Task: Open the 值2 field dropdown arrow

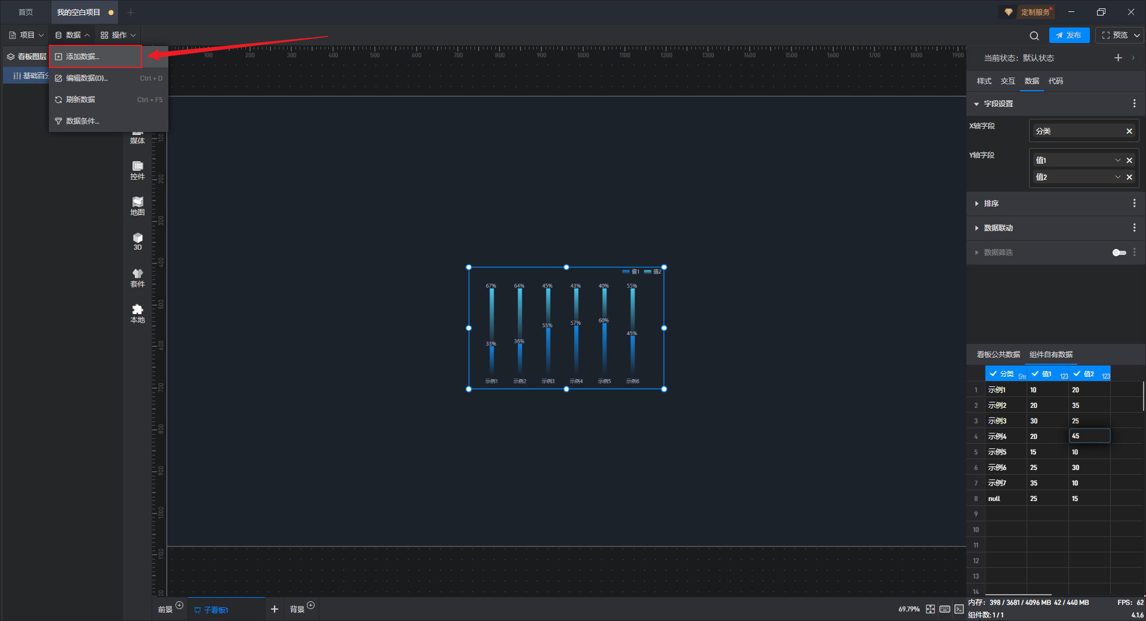Action: point(1118,177)
